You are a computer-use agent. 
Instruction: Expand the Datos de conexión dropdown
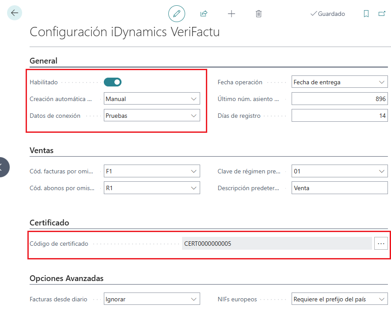152,116
